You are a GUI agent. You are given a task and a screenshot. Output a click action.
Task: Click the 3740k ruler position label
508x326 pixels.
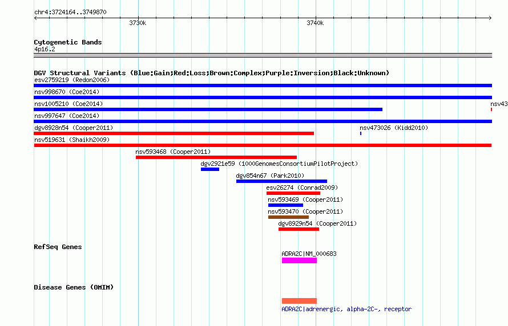pyautogui.click(x=315, y=23)
